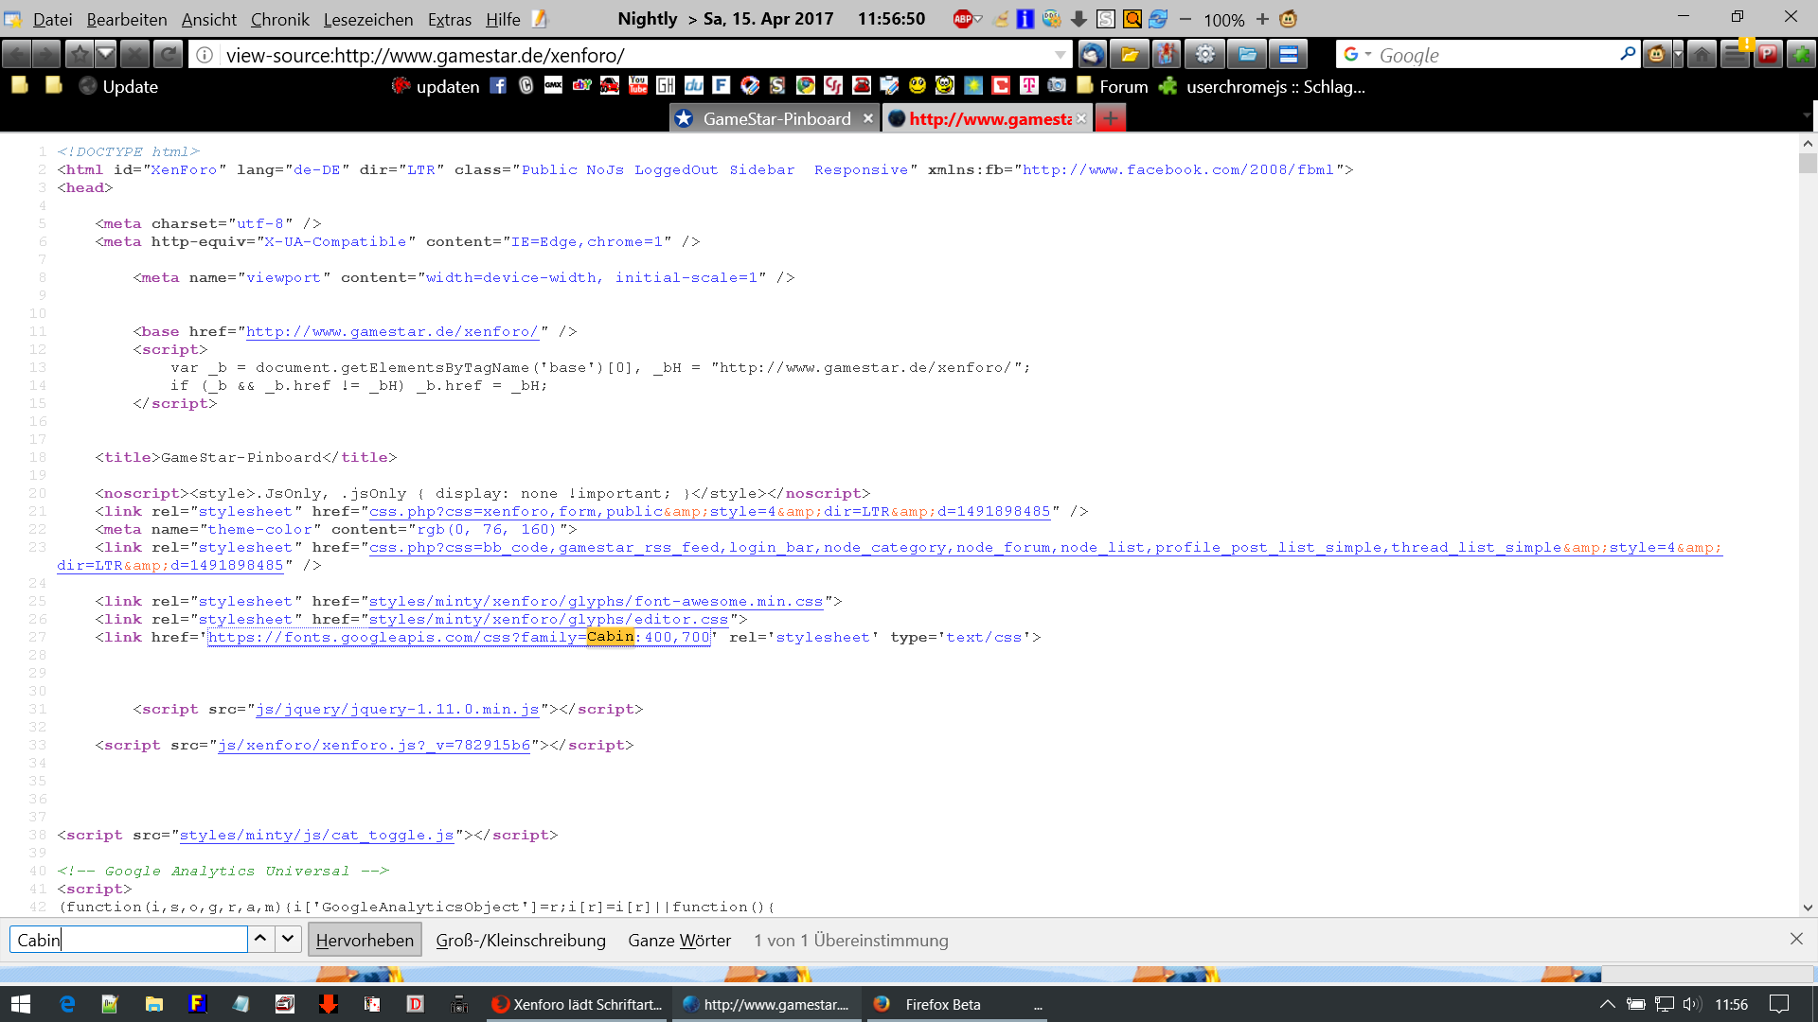The width and height of the screenshot is (1818, 1022).
Task: Zoom in with plus zoom control
Action: 1262,19
